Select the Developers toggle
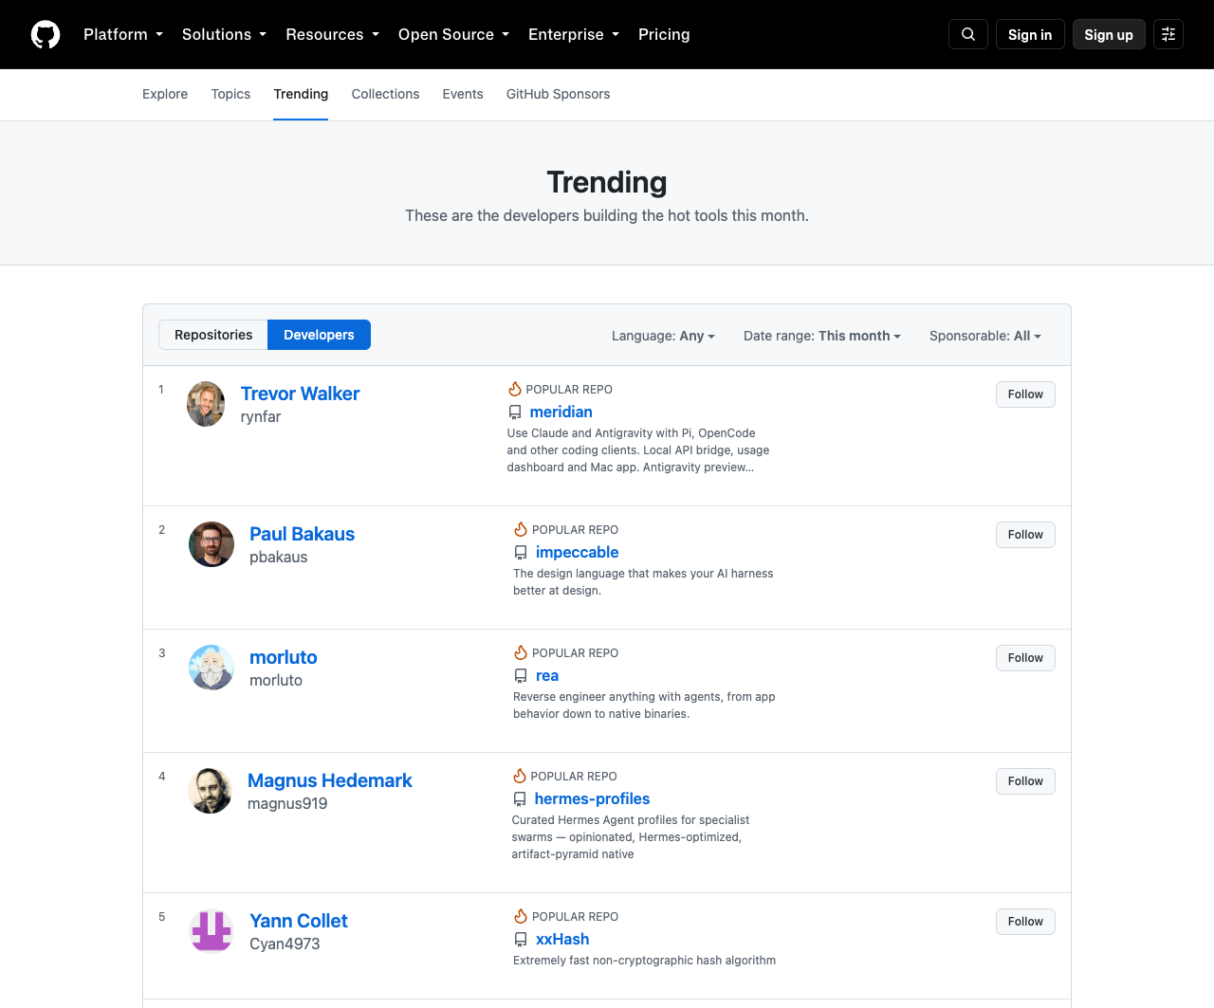 319,335
